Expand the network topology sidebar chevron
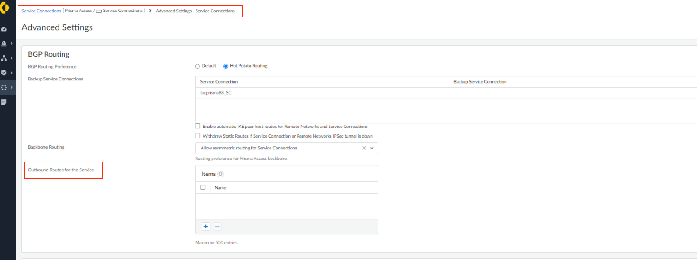The width and height of the screenshot is (697, 260). (11, 58)
